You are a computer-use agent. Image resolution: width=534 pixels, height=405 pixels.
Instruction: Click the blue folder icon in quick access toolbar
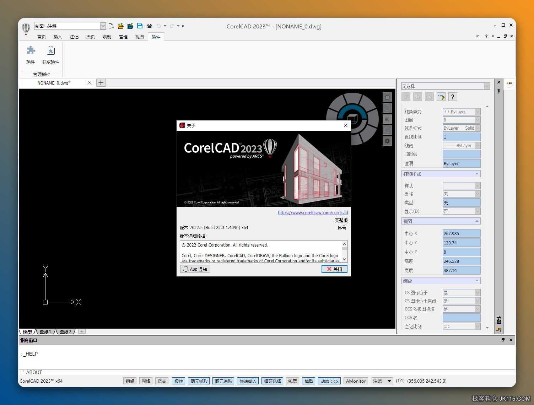point(130,26)
